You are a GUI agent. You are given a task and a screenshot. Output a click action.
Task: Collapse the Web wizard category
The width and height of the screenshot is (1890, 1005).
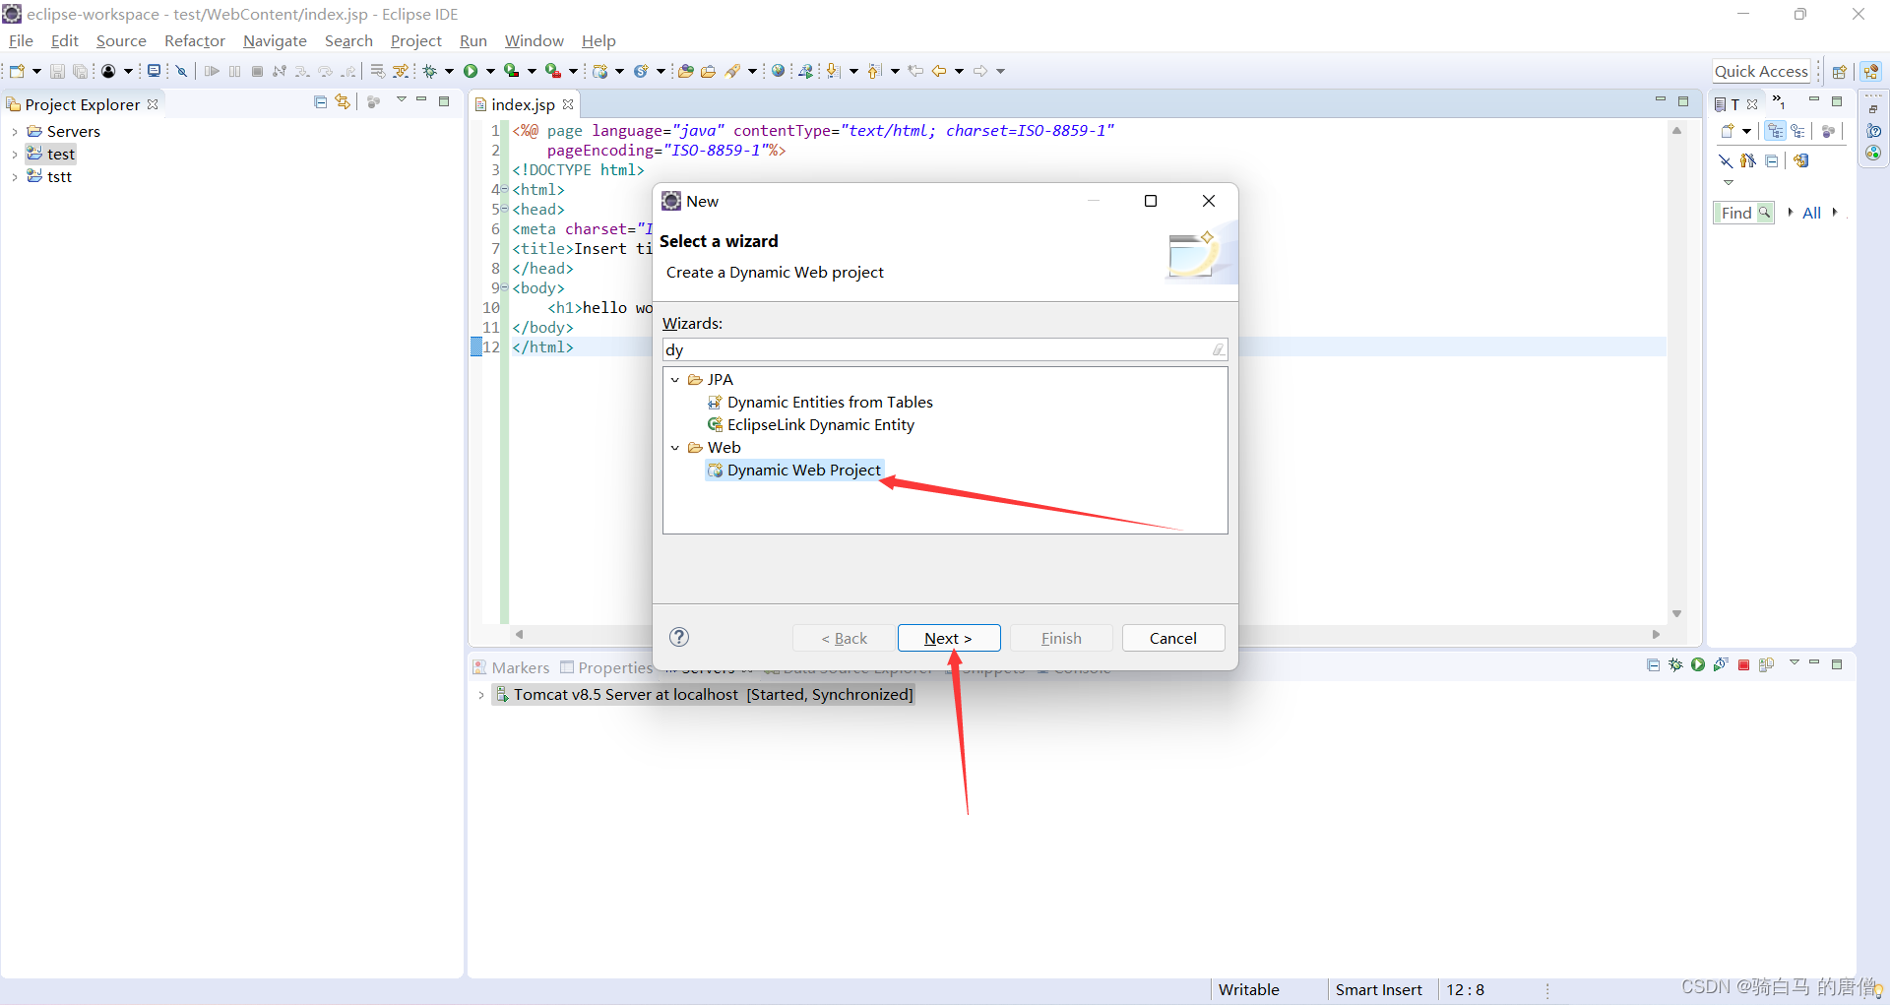click(x=675, y=448)
